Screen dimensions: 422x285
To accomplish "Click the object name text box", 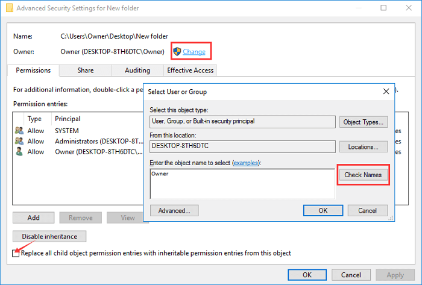I will [242, 184].
